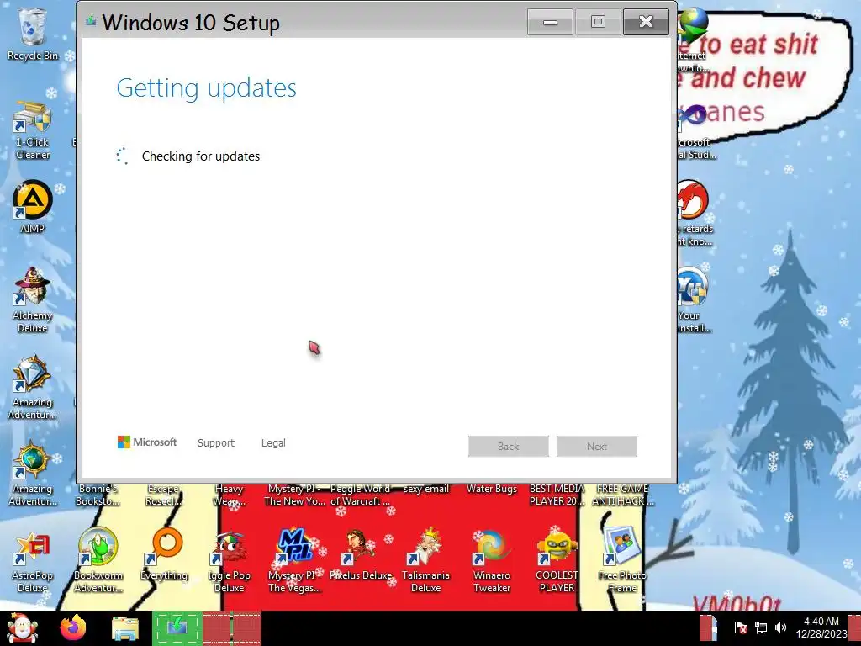The height and width of the screenshot is (646, 861).
Task: Click the Santa Claus start button
Action: coord(22,627)
